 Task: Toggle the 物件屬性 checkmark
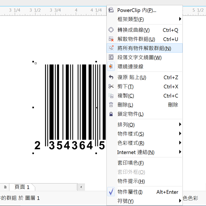click(x=111, y=192)
